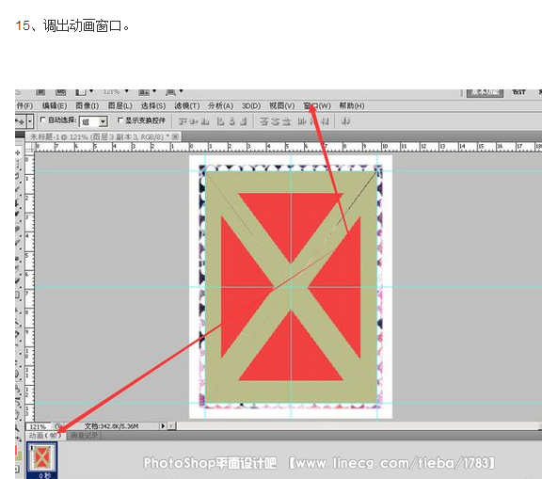Open the 组 auto-select dropdown
542x479 pixels.
pos(93,121)
